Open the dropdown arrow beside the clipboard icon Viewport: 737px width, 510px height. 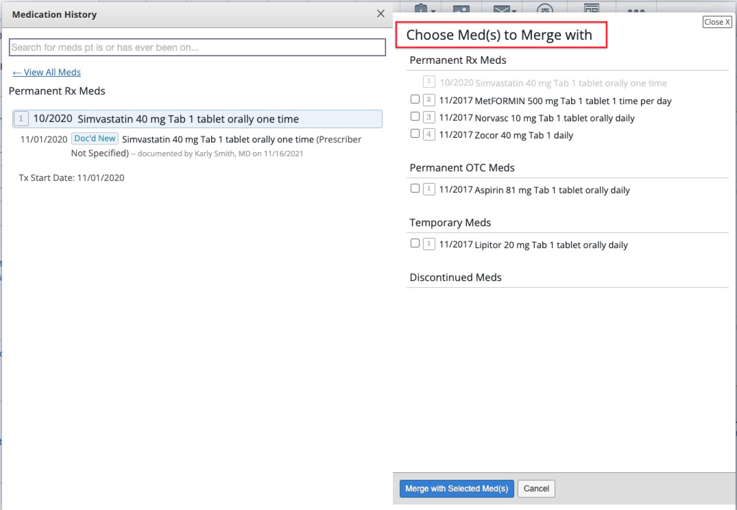point(433,10)
